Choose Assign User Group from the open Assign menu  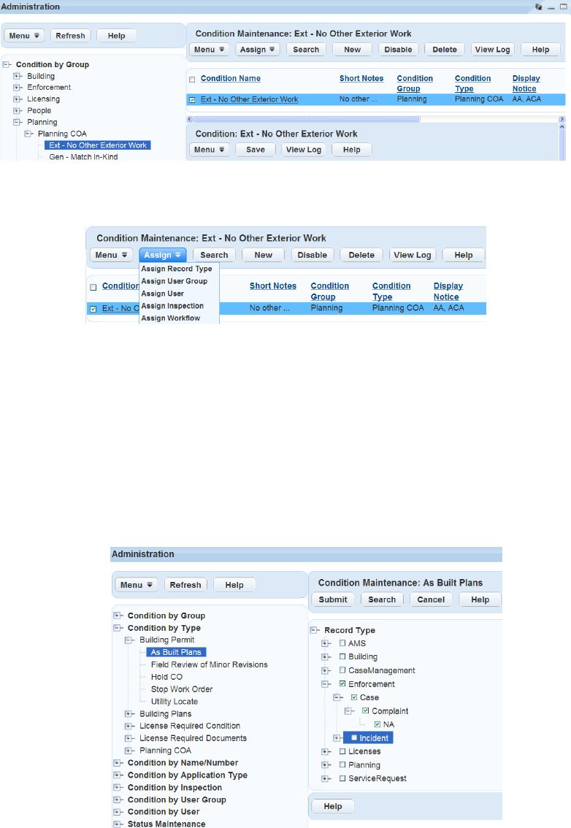pos(175,281)
